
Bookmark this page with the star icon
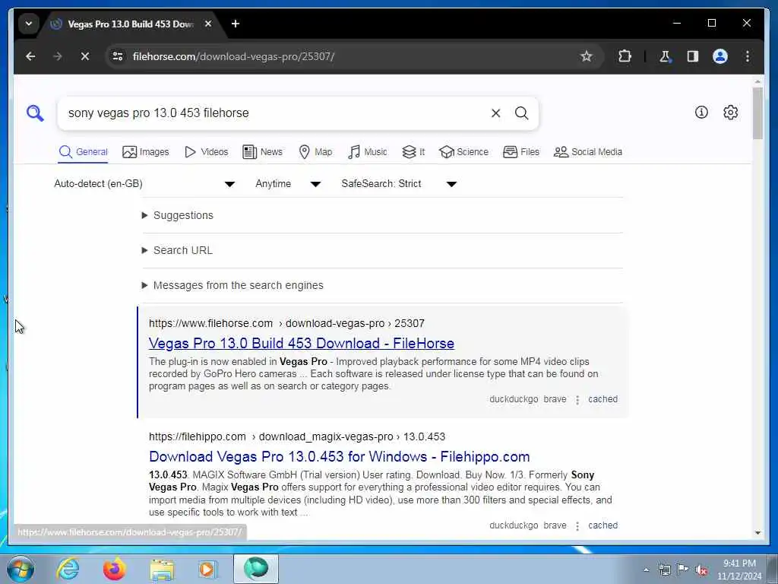[586, 56]
